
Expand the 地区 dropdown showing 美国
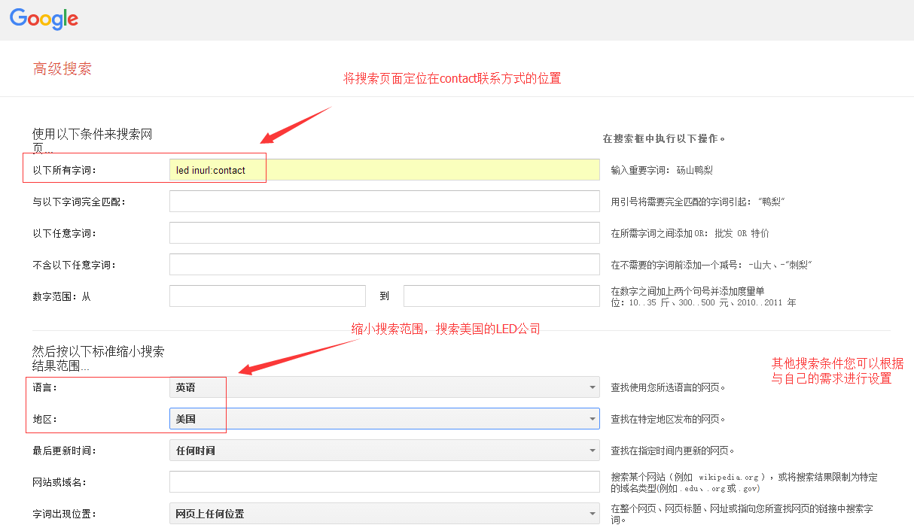pos(384,419)
